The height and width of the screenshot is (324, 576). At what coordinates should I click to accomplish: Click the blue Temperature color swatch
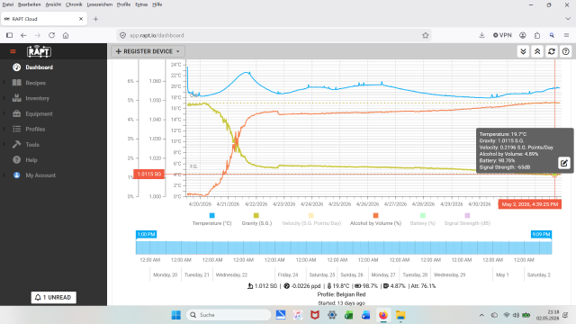(212, 216)
